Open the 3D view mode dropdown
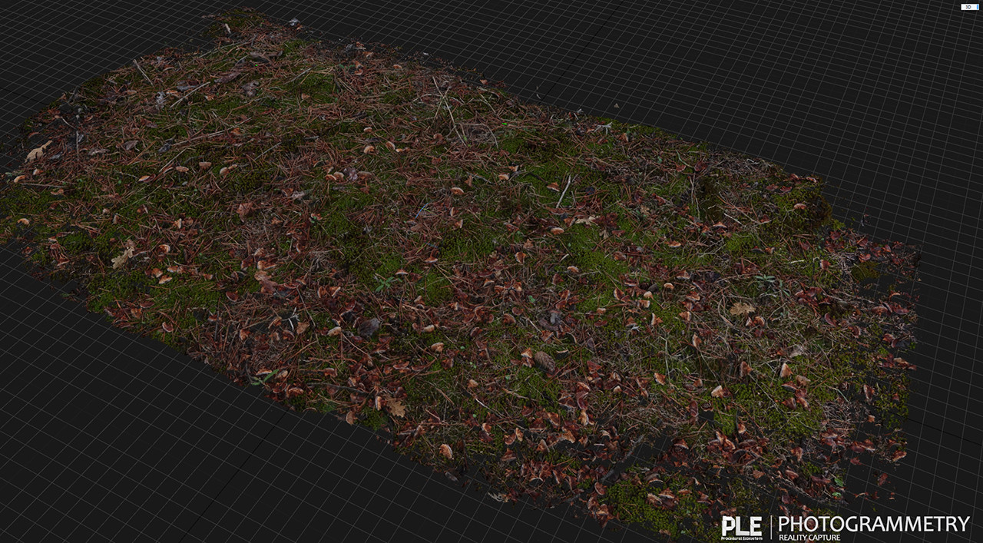Image resolution: width=983 pixels, height=543 pixels. point(969,7)
